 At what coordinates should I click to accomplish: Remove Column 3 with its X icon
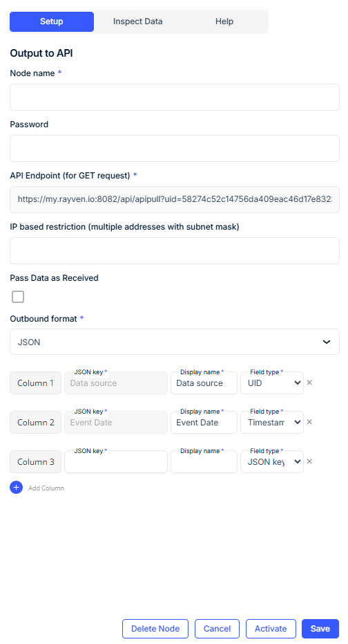point(309,461)
